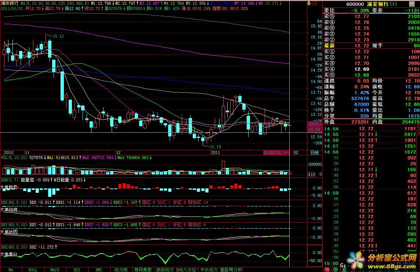Image resolution: width=420 pixels, height=272 pixels.
Task: Click the 最高 value 12.78
Action: coord(412,98)
